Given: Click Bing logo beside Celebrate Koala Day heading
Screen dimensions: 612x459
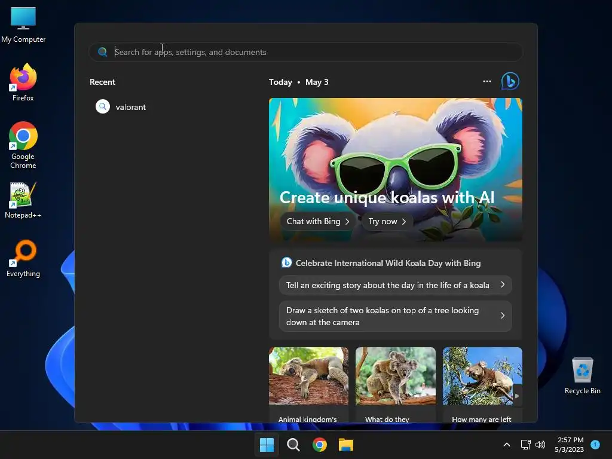Looking at the screenshot, I should coord(286,263).
